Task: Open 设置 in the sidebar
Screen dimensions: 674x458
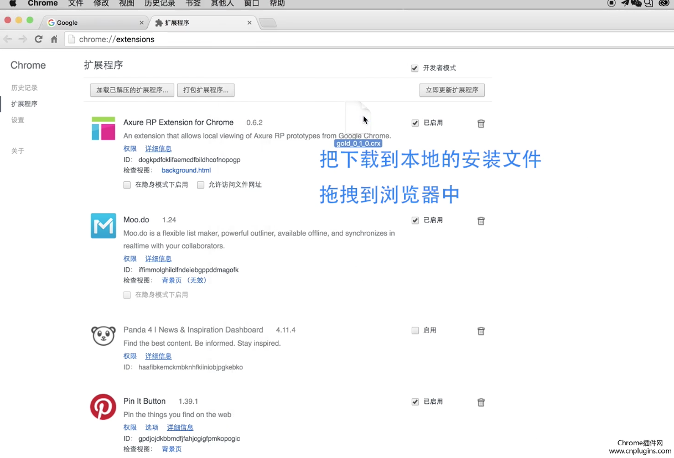Action: click(x=18, y=120)
